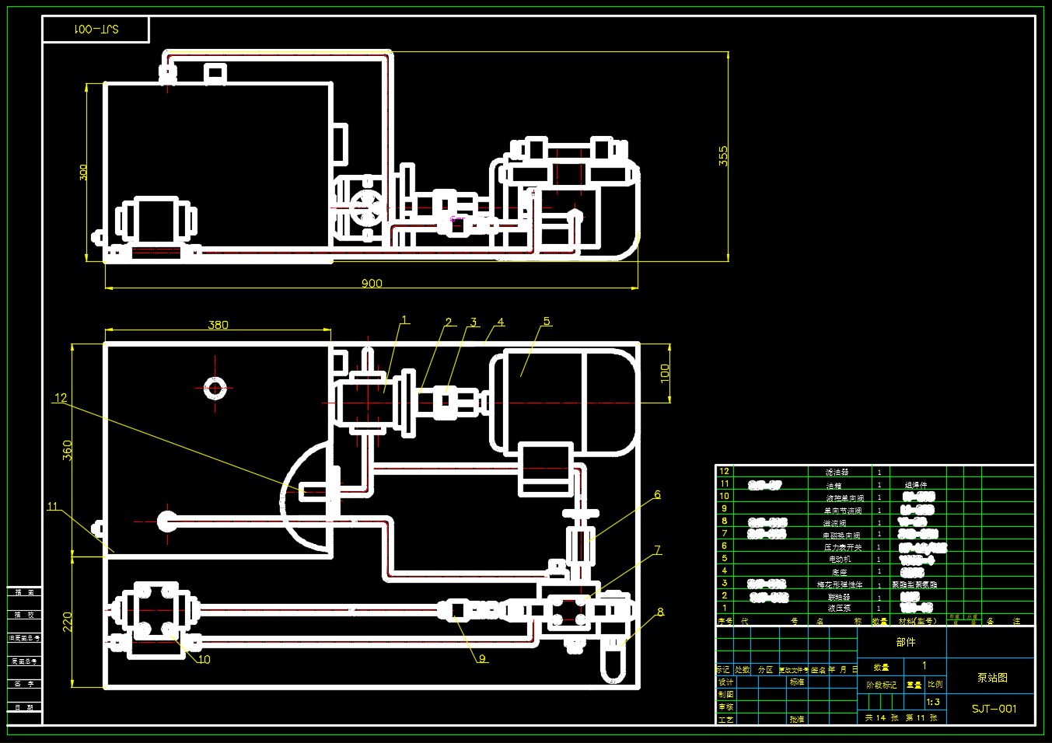Screen dimensions: 1052x743
Task: Select the 溢流阀 entry in the parts list
Action: click(x=835, y=523)
